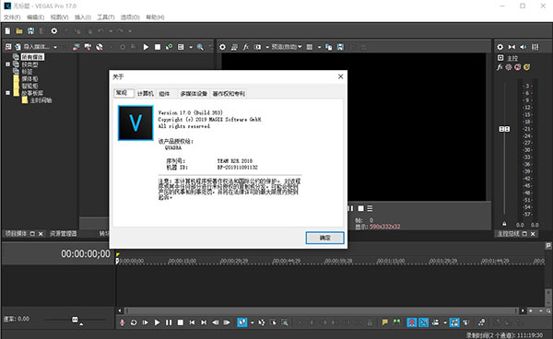The image size is (553, 339).
Task: Copy snapshot to clipboard in the preview toolbar
Action: coord(329,47)
